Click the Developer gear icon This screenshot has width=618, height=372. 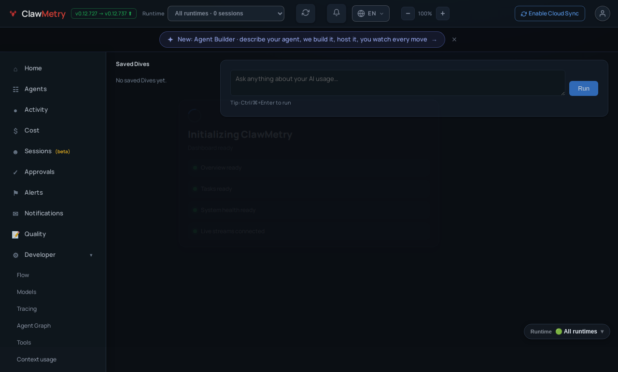tap(15, 255)
